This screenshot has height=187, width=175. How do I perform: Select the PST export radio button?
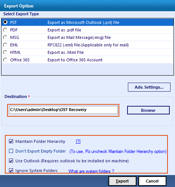tap(5, 22)
